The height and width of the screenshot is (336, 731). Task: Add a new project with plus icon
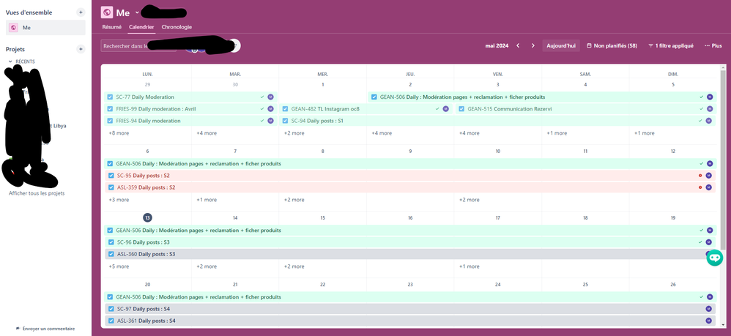tap(81, 49)
